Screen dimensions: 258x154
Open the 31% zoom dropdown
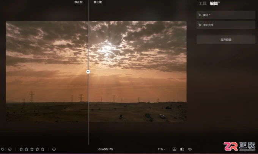[x=161, y=149]
